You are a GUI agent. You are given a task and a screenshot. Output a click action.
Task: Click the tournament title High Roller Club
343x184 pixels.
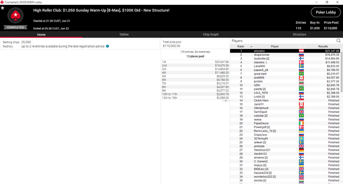coord(101,10)
